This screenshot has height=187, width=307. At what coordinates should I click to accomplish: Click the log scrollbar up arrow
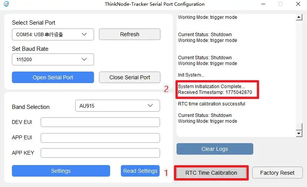(299, 17)
